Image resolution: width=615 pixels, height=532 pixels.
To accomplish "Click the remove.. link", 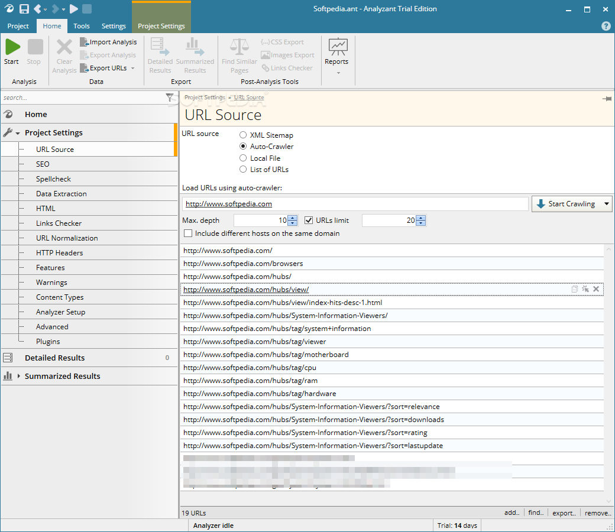I will pos(598,513).
